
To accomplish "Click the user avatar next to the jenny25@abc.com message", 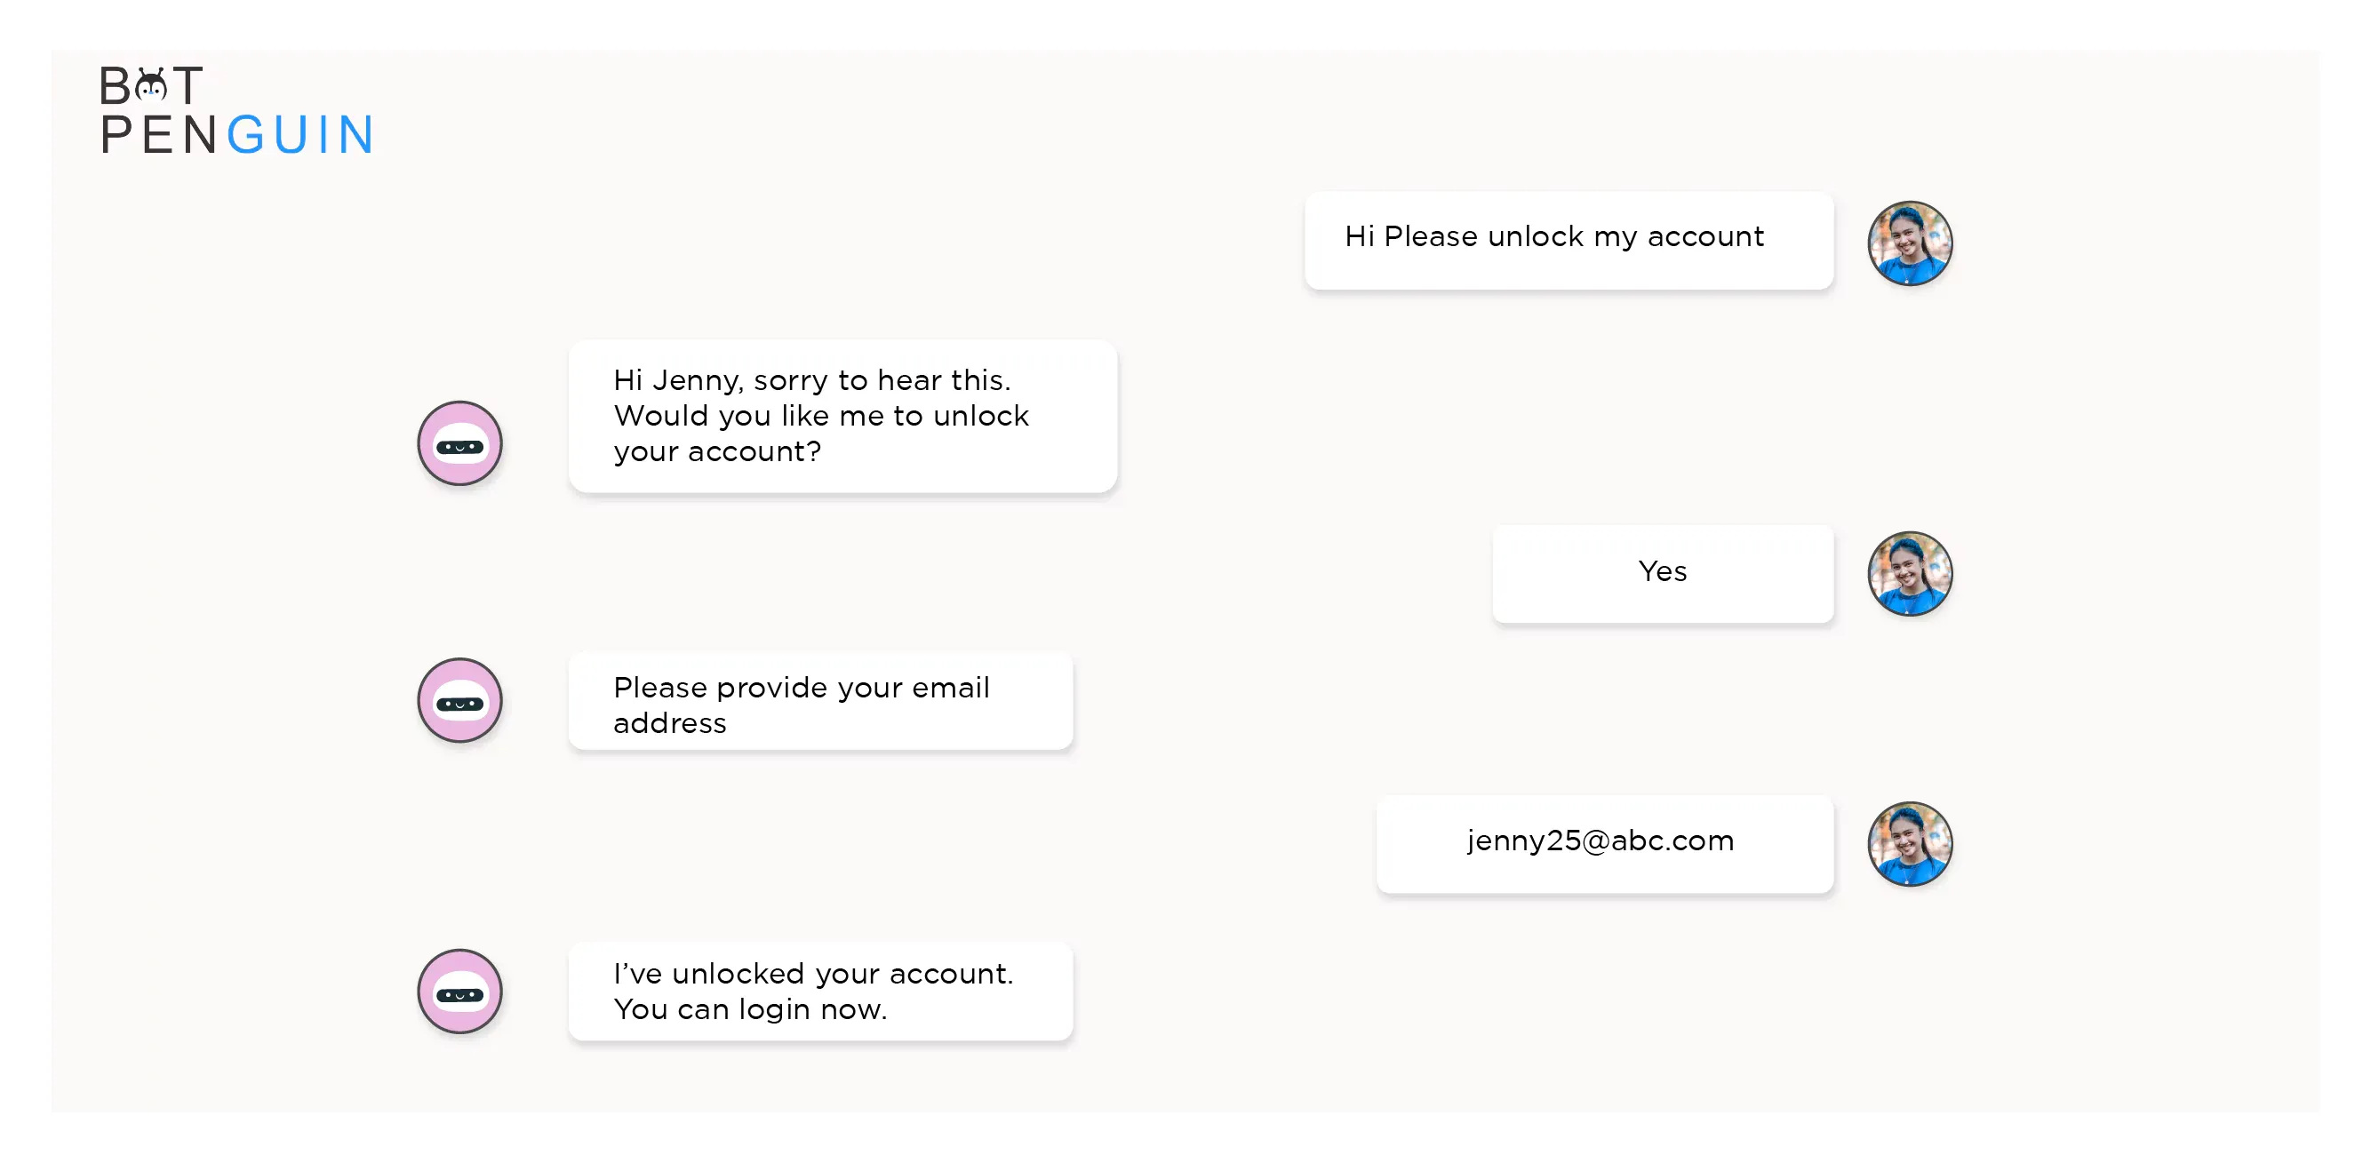I will tap(1910, 845).
